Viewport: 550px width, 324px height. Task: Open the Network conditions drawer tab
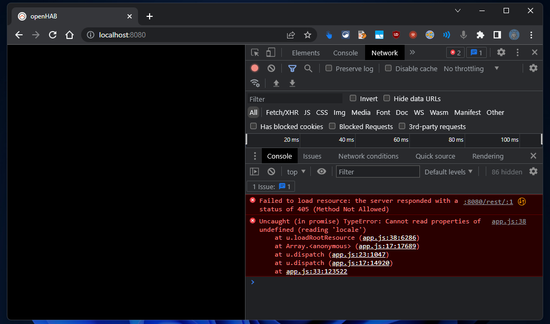pos(368,156)
